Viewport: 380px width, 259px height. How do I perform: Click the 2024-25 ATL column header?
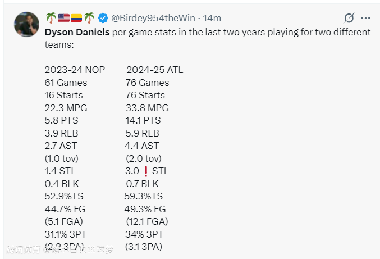point(154,70)
